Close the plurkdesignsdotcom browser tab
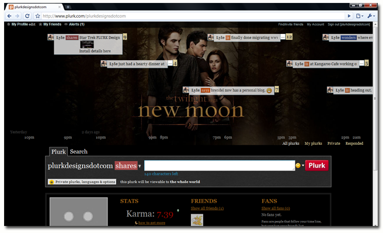 [x=60, y=7]
